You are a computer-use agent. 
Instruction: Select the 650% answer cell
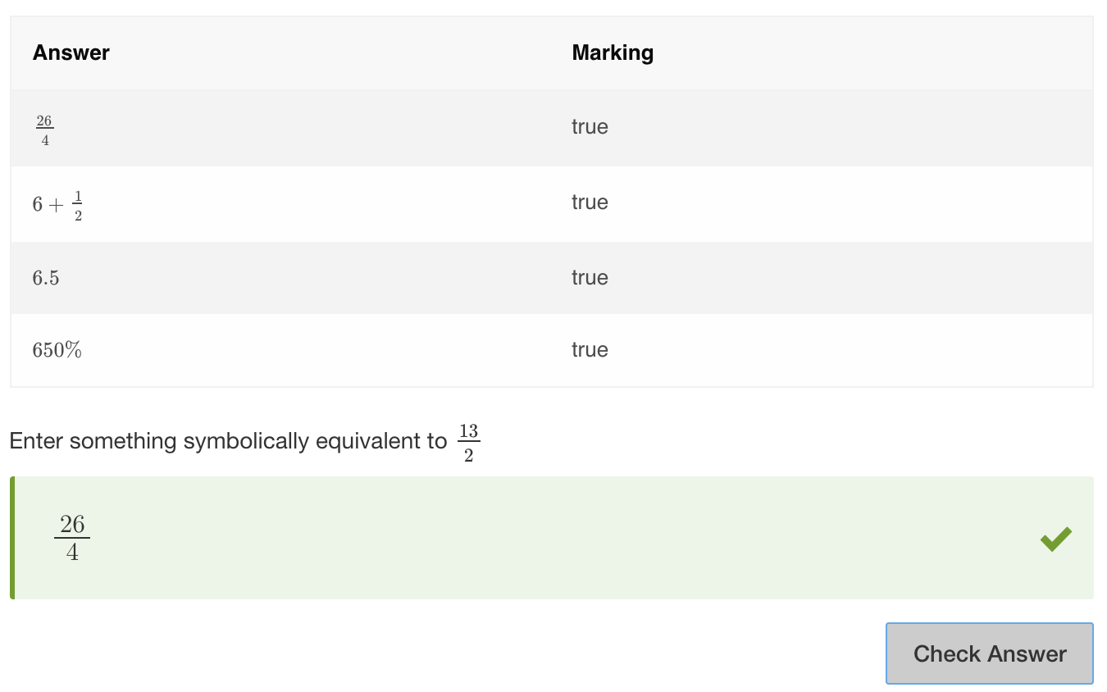click(x=280, y=350)
